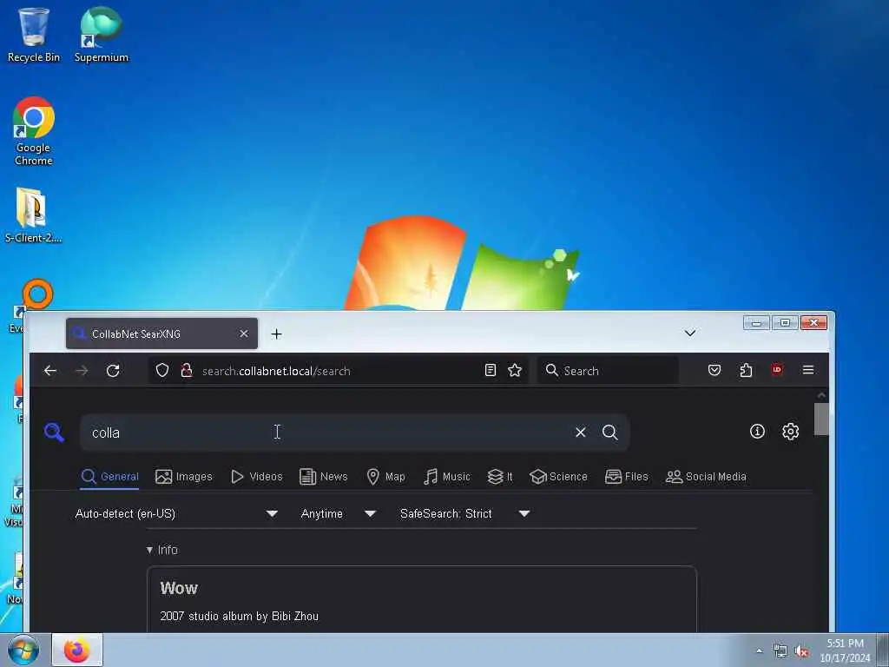
Task: Open the Extensions puzzle icon
Action: pos(746,370)
